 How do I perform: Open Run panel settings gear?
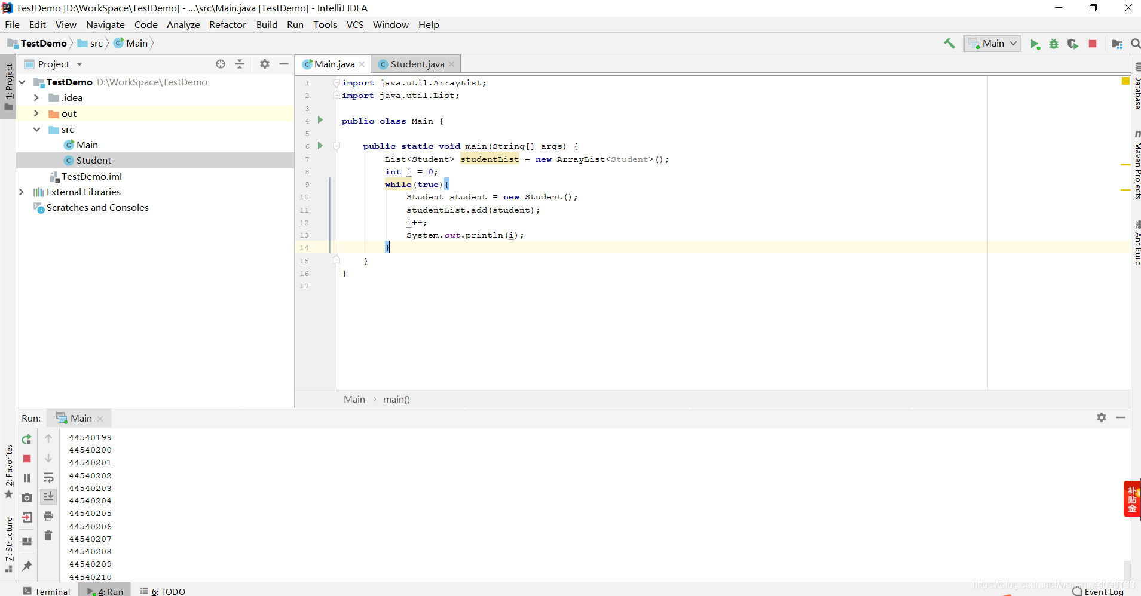(x=1102, y=417)
